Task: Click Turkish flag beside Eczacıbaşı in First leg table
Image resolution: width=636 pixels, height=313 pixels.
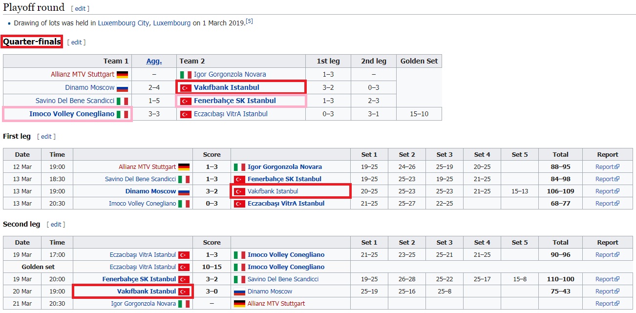Action: [239, 204]
